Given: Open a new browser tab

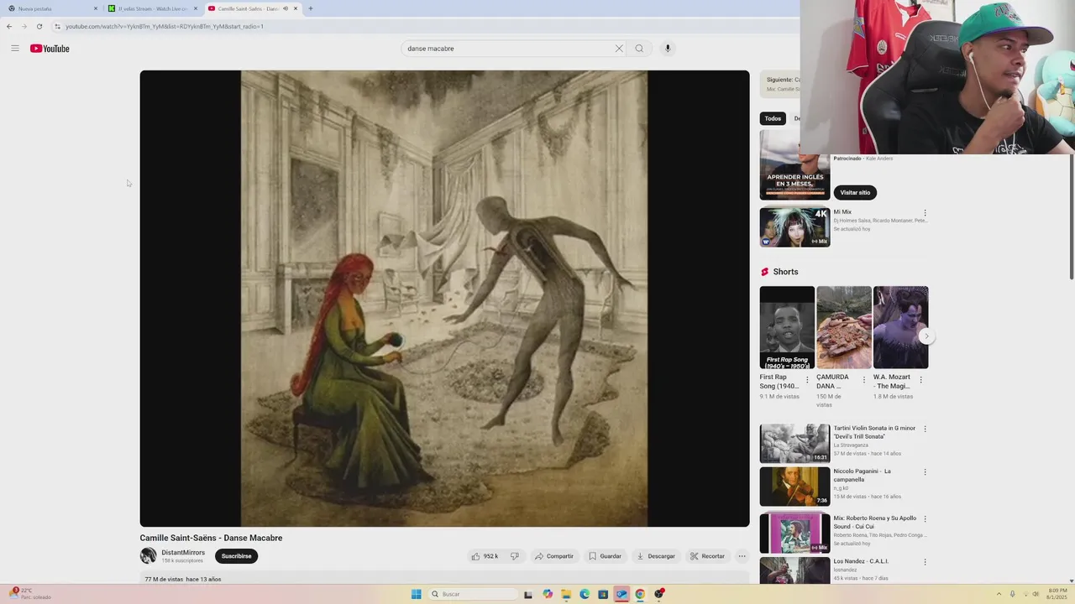Looking at the screenshot, I should (x=311, y=8).
